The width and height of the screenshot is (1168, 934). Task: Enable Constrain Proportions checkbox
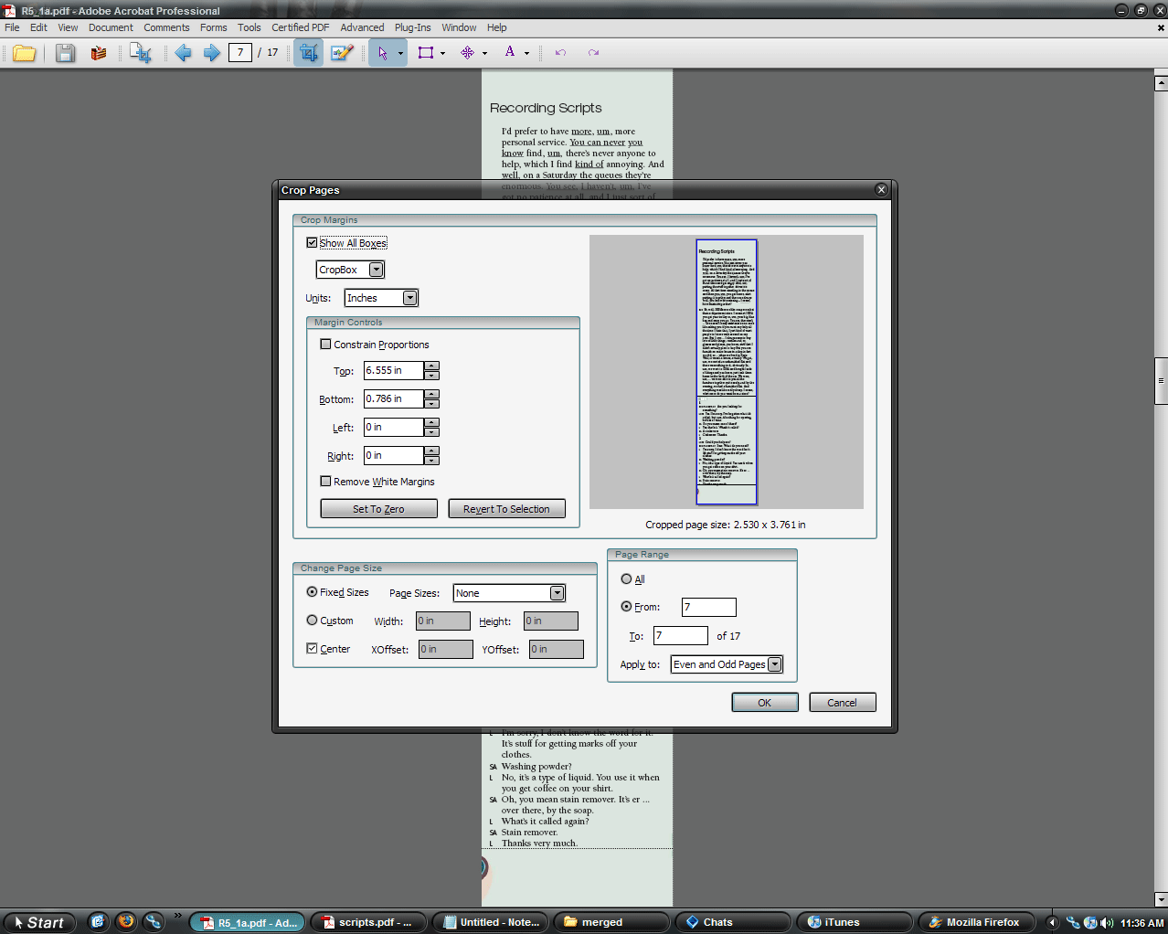point(325,345)
